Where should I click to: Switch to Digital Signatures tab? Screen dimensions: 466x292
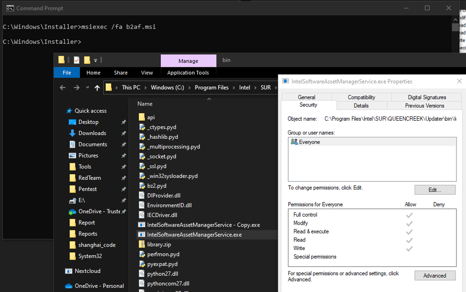click(427, 97)
